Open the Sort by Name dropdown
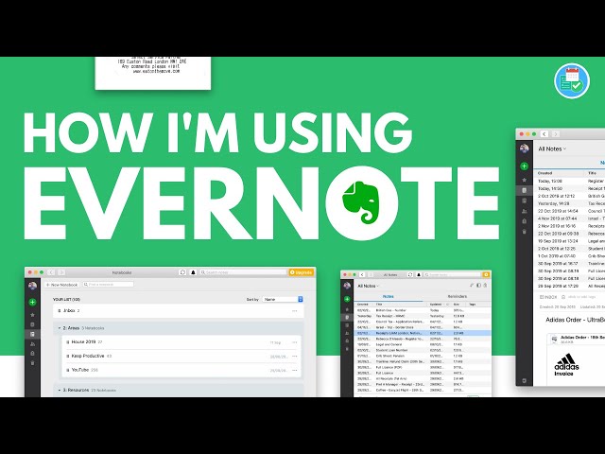 tap(284, 299)
